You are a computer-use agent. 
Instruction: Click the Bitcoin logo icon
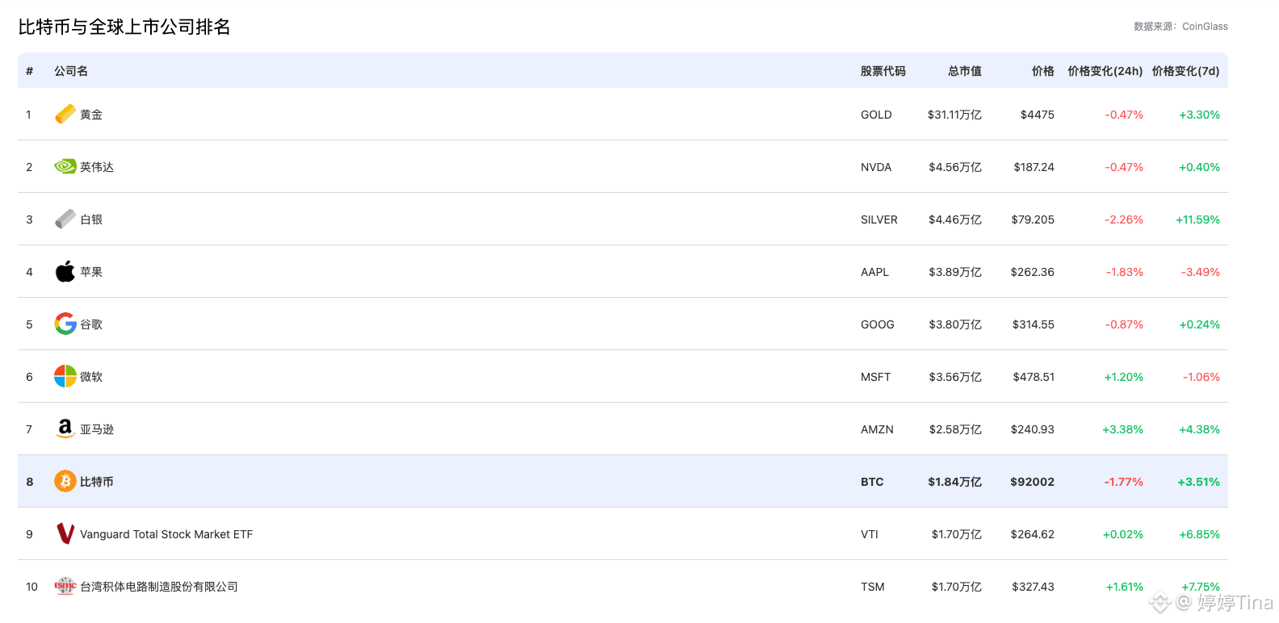[x=65, y=482]
